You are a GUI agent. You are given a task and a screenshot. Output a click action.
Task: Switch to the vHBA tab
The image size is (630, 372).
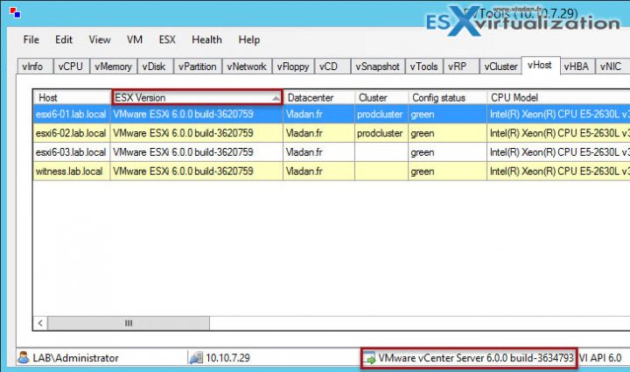click(x=577, y=67)
